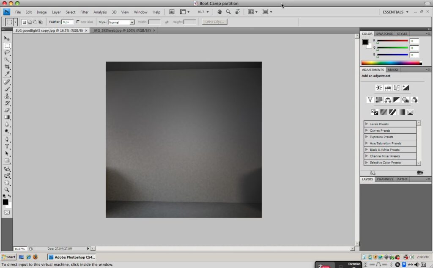Activate the Zoom tool in toolbox
Viewport: 433px width, 268px height.
(7, 190)
